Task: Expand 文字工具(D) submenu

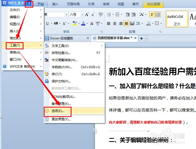Action: (74, 46)
